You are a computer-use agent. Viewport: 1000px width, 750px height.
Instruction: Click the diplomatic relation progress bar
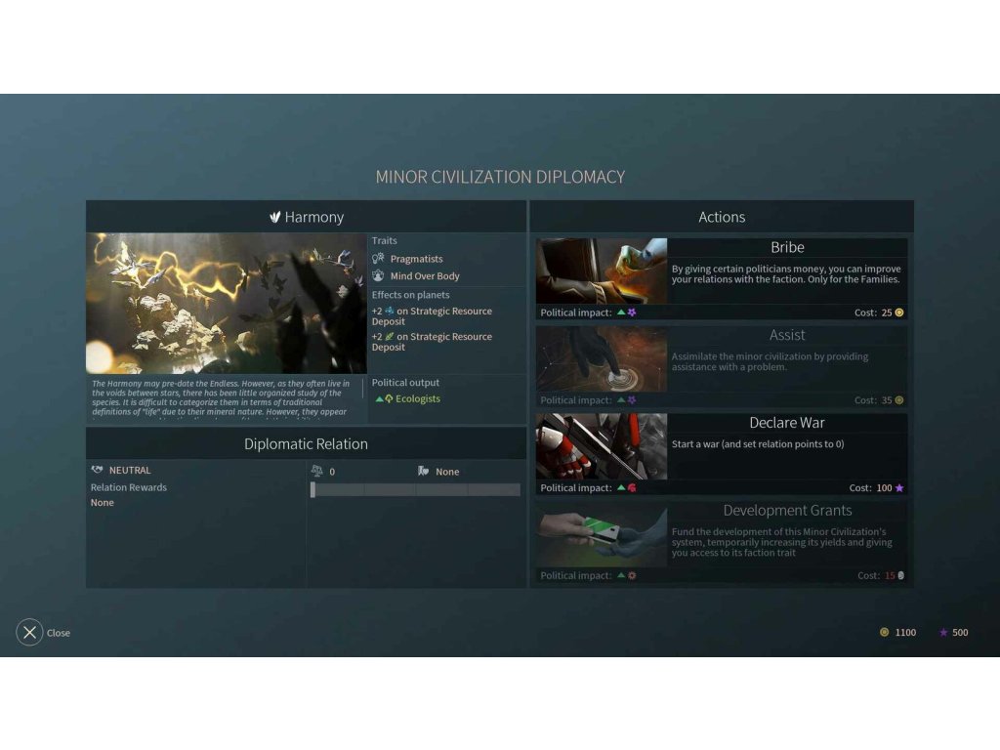415,489
